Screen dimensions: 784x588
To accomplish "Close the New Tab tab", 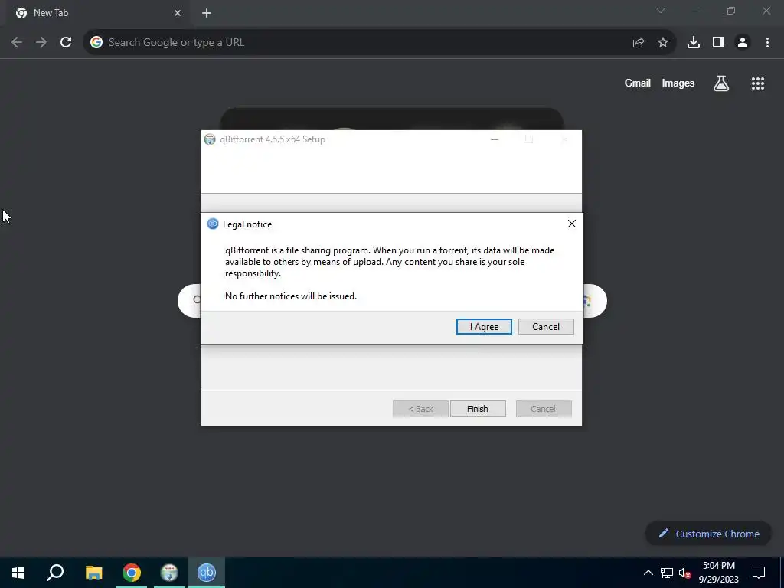I will point(178,13).
